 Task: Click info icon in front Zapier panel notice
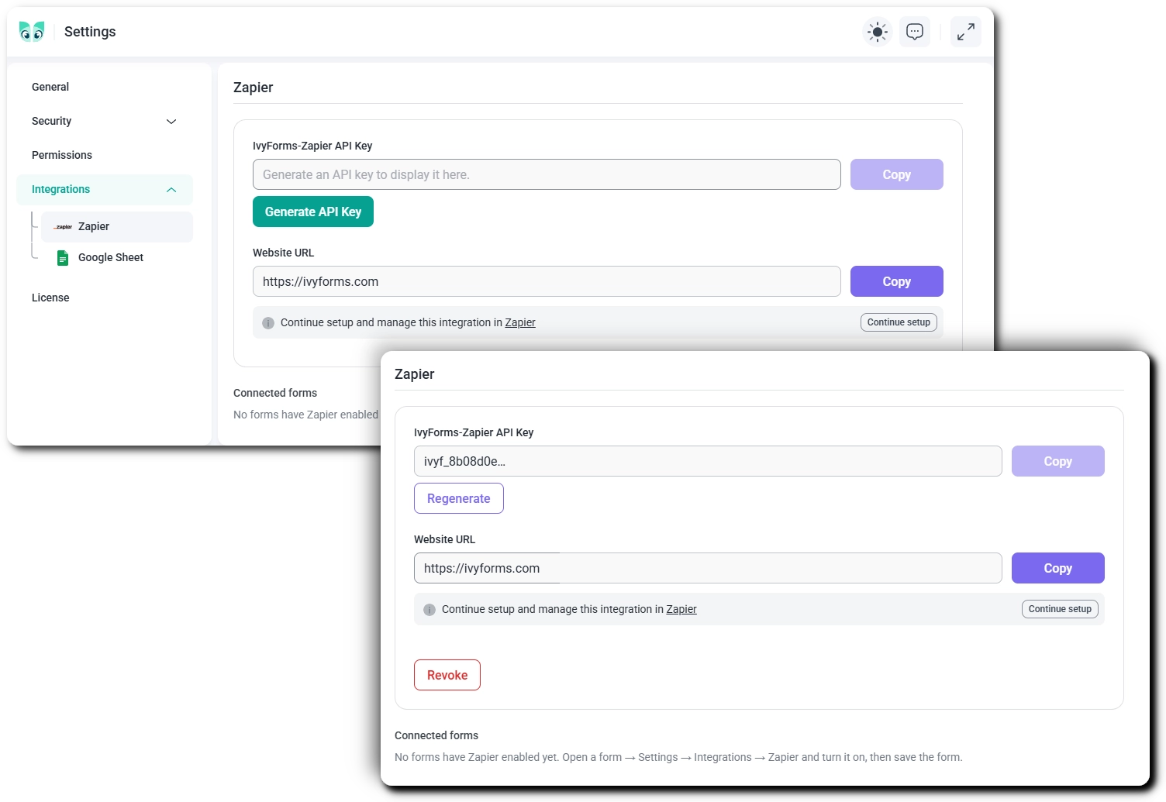point(429,610)
